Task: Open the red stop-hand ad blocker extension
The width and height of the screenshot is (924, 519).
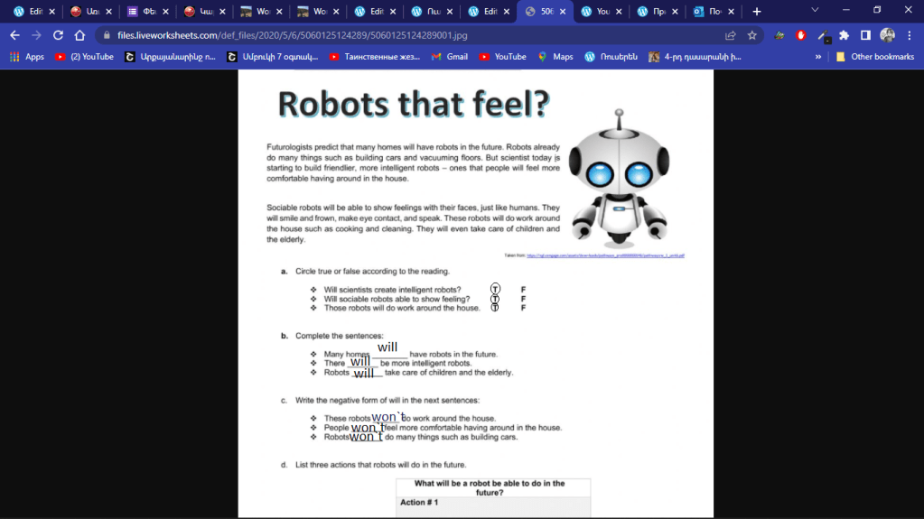Action: click(x=800, y=35)
